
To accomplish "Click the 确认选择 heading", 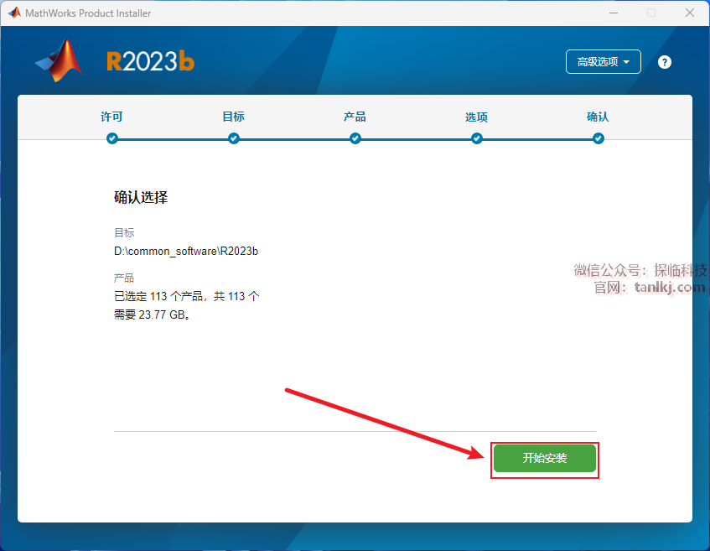I will pos(141,198).
